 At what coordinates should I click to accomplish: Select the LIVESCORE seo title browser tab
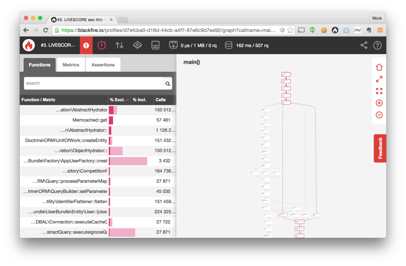click(82, 20)
